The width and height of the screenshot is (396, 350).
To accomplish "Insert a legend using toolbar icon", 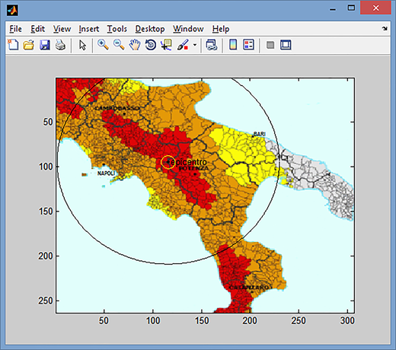I will click(x=248, y=45).
